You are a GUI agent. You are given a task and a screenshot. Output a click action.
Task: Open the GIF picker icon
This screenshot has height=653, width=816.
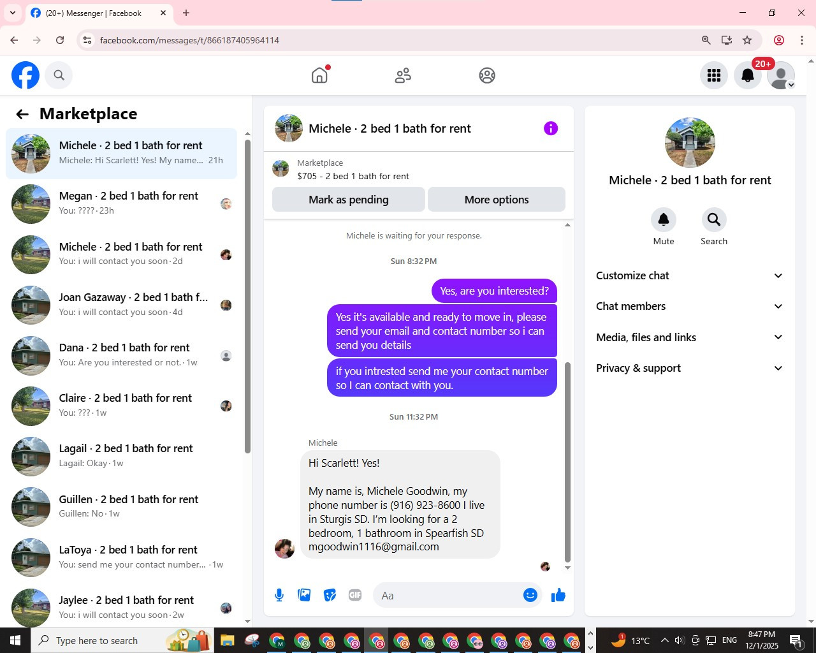pyautogui.click(x=355, y=595)
